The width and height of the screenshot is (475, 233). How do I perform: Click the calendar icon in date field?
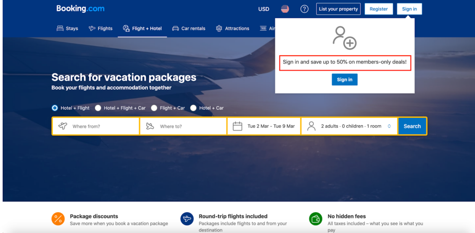(x=237, y=126)
